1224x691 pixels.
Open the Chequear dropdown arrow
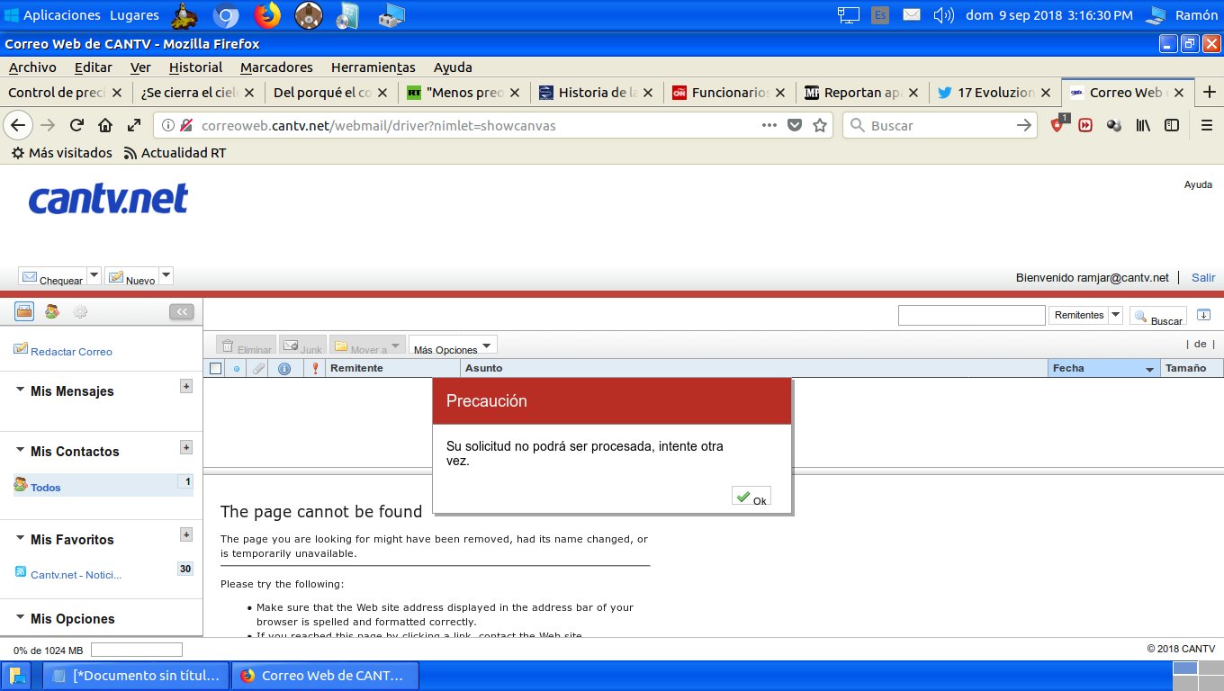[94, 276]
